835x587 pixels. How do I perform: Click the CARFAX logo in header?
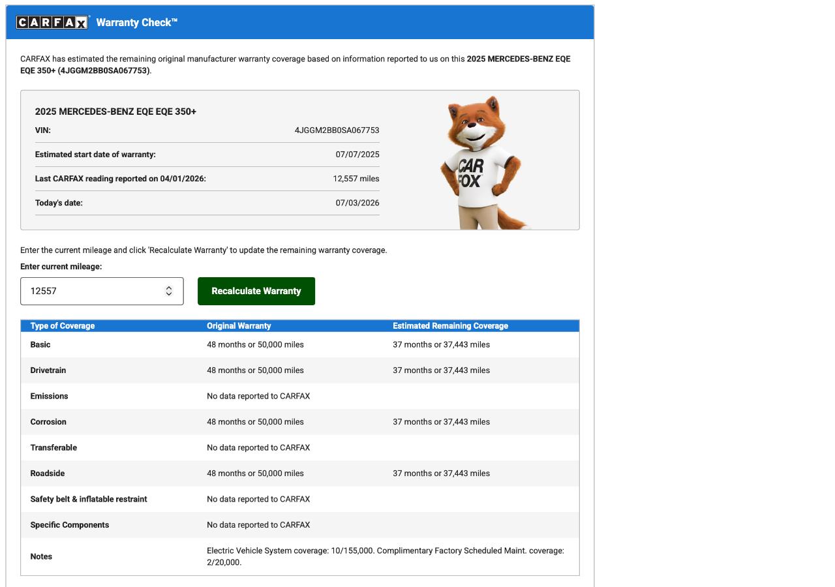(x=52, y=23)
